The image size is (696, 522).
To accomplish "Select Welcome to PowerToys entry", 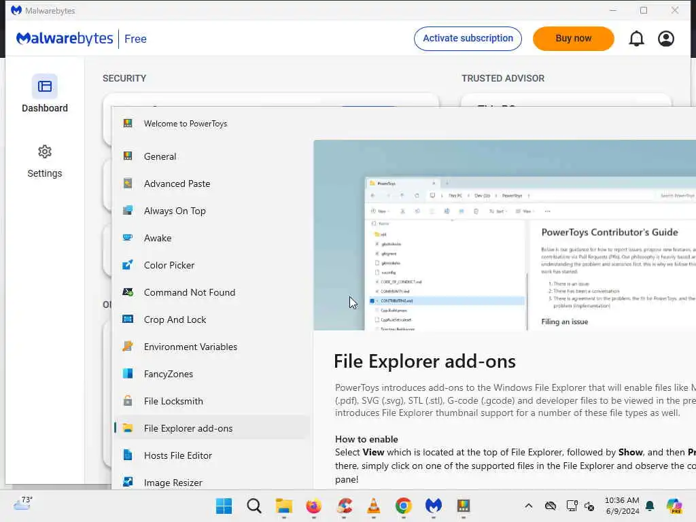I will pos(186,124).
